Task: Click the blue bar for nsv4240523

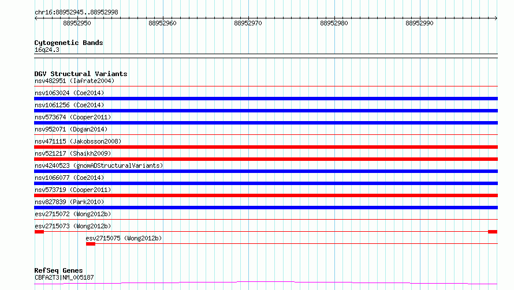Action: point(266,171)
